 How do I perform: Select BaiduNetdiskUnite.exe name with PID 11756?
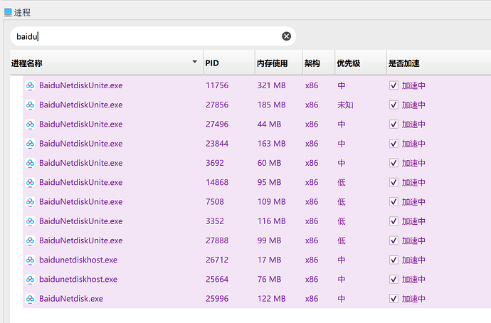click(81, 85)
